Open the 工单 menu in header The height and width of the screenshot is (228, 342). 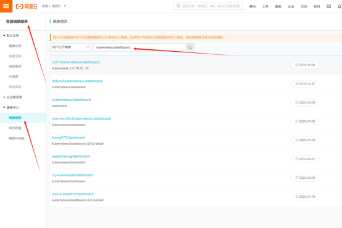(x=265, y=7)
